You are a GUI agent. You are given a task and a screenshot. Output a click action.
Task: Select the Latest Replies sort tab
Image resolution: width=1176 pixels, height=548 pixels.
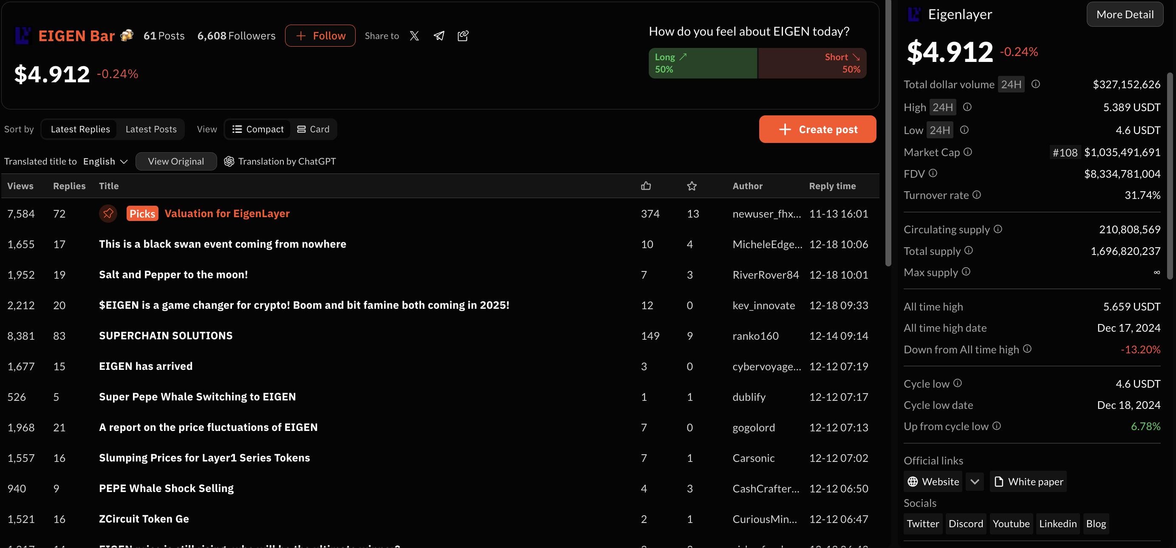[x=80, y=129]
